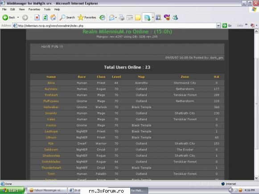Open character Lesthope
The height and width of the screenshot is (194, 259).
pyautogui.click(x=51, y=131)
